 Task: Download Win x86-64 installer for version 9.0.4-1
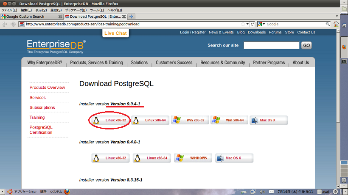pyautogui.click(x=229, y=120)
